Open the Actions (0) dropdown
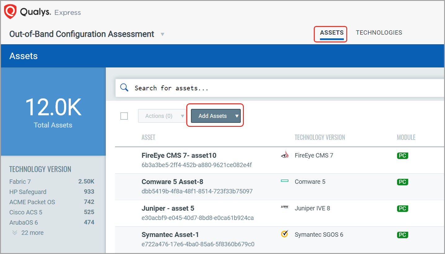Screen dimensions: 445x254 coord(162,116)
